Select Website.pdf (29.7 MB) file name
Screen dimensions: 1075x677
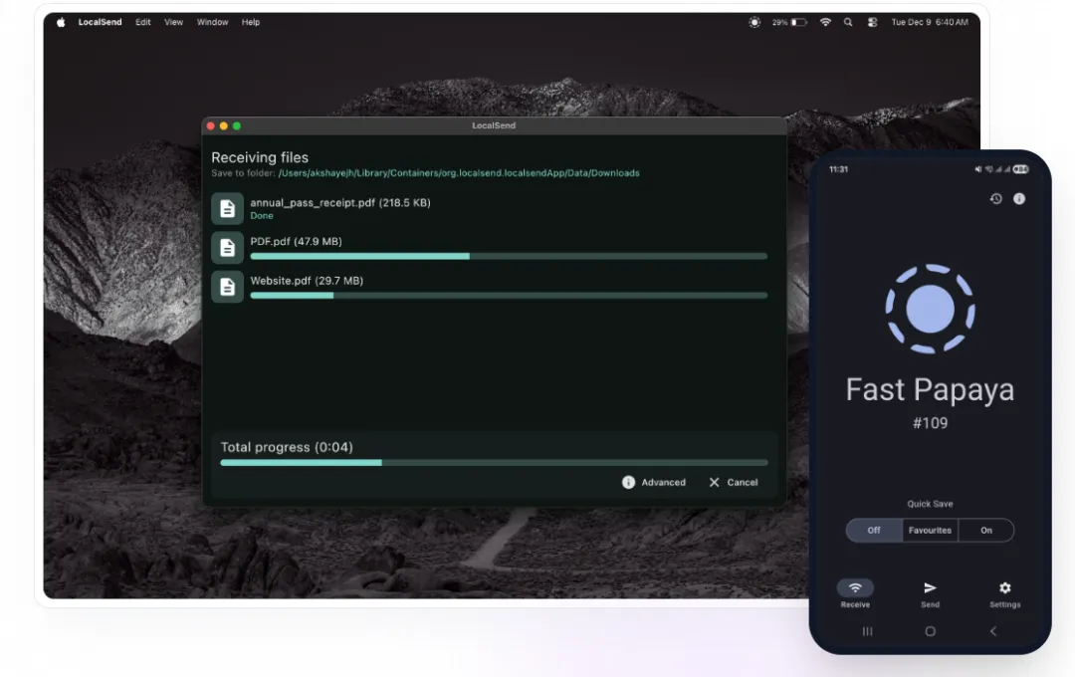click(x=307, y=281)
